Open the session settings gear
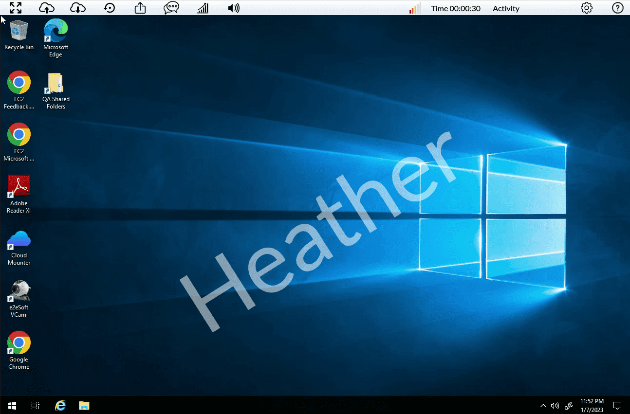The image size is (630, 414). click(587, 8)
